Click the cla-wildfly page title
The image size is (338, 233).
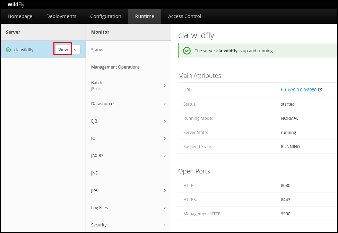pos(196,35)
